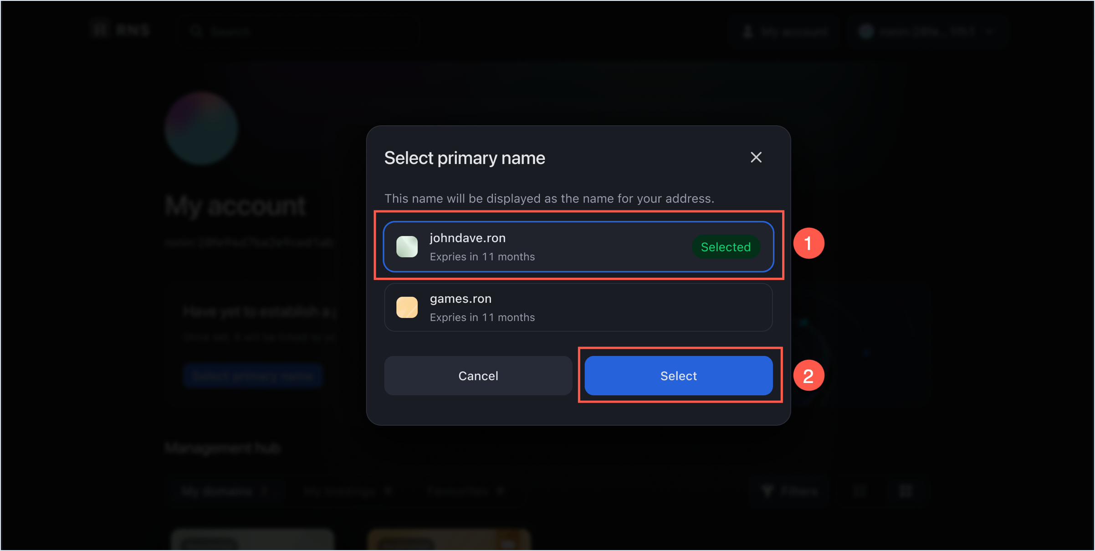Click the search magnifier icon

coord(196,31)
